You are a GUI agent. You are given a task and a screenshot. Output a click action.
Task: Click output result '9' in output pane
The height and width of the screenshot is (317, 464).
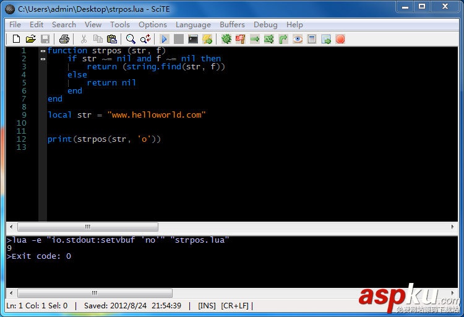[9, 248]
